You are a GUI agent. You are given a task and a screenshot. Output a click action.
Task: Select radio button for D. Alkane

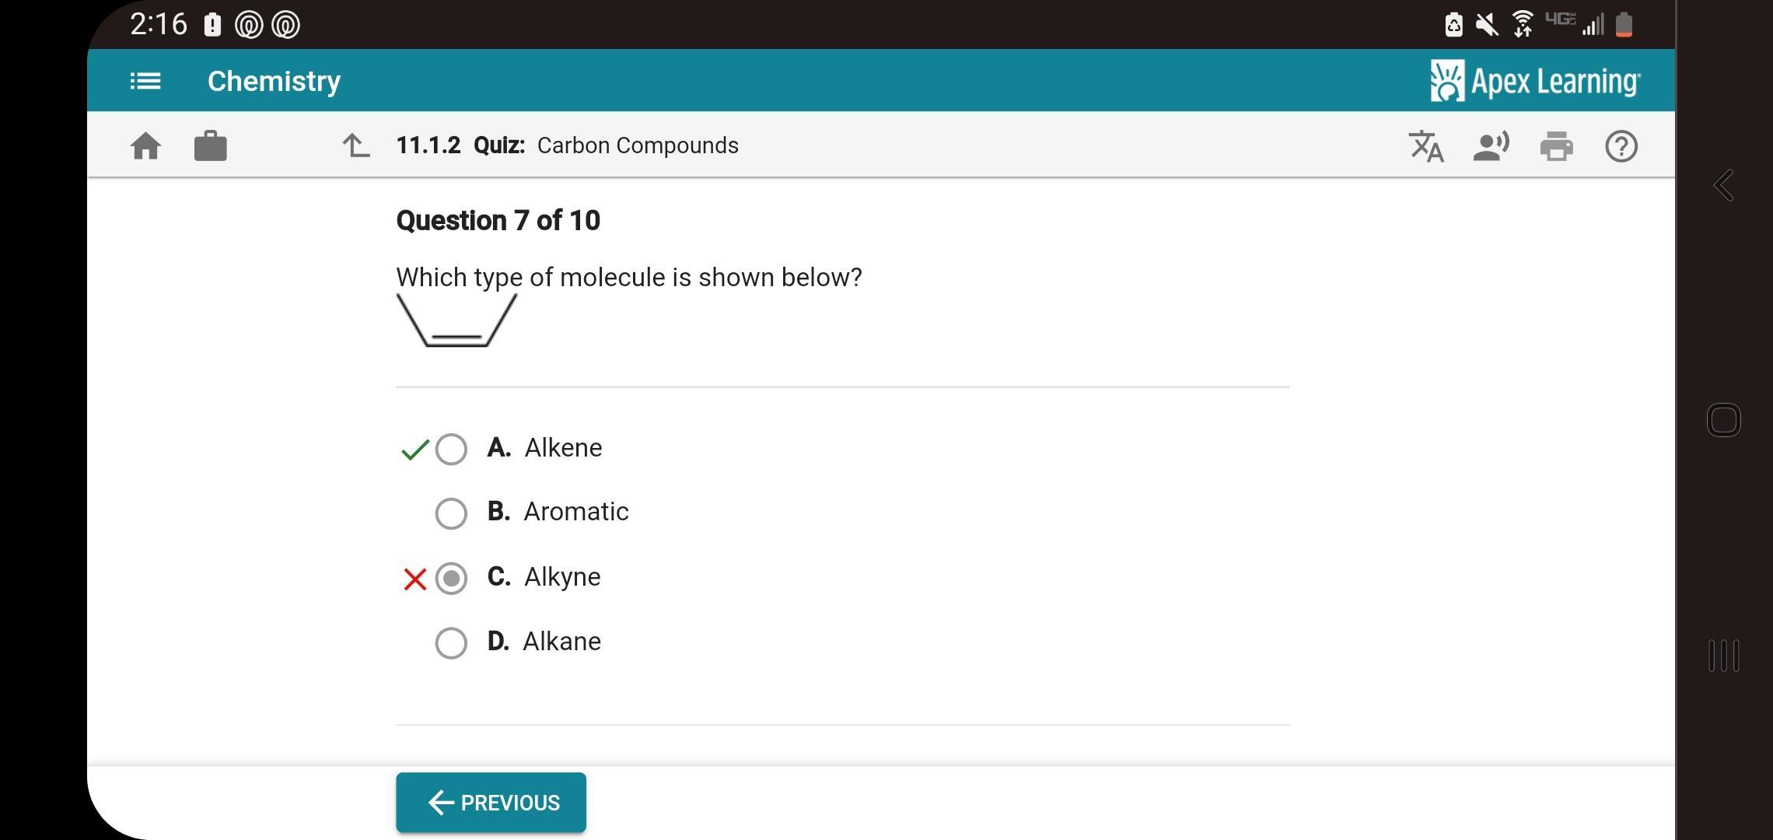point(451,642)
